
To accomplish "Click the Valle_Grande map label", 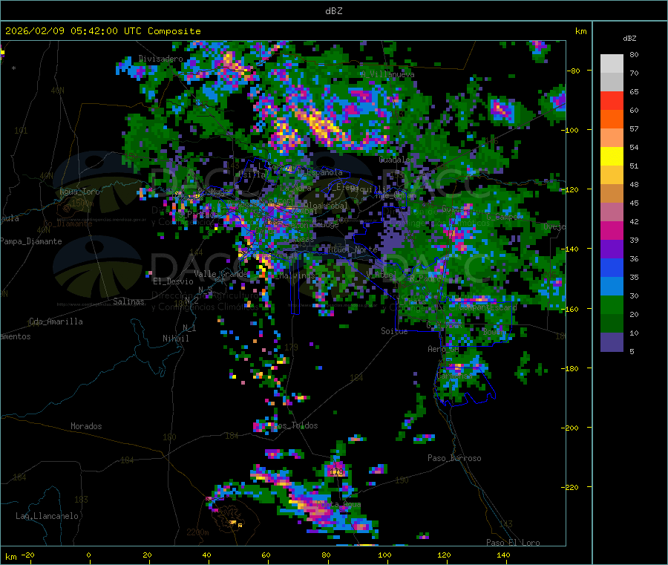I will click(x=220, y=274).
